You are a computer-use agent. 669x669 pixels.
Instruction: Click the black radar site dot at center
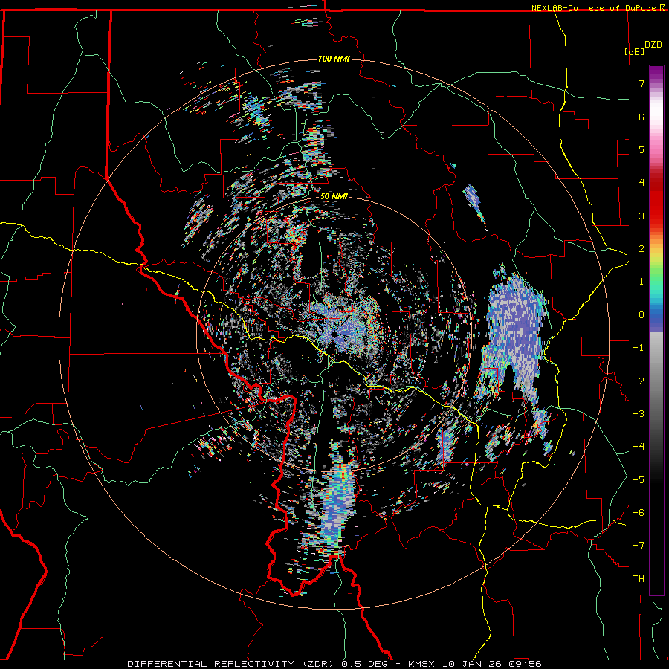pos(334,334)
